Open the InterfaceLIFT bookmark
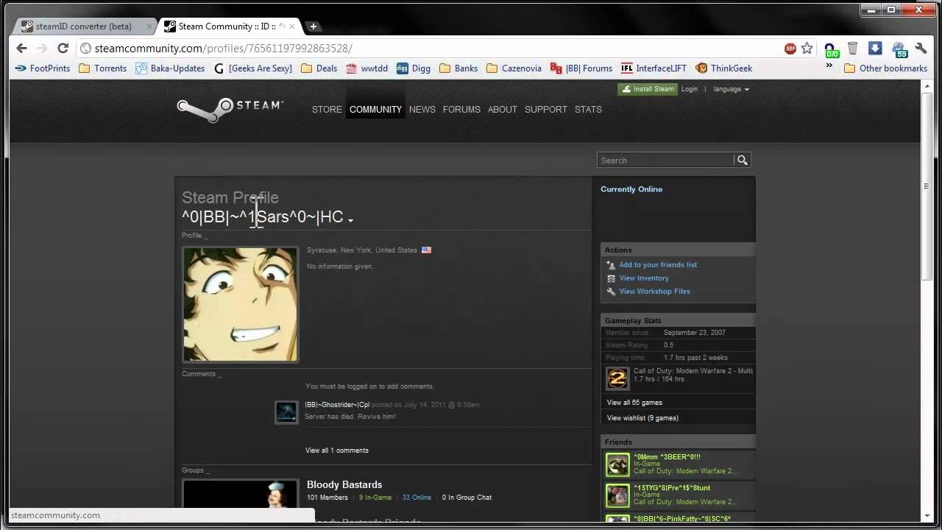 tap(654, 68)
